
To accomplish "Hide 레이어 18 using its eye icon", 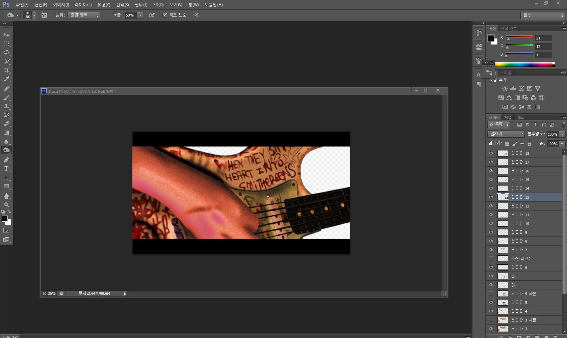I will pyautogui.click(x=491, y=153).
